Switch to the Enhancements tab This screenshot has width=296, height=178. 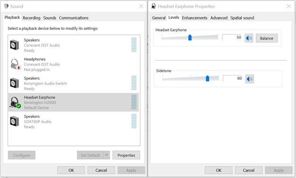coord(194,18)
